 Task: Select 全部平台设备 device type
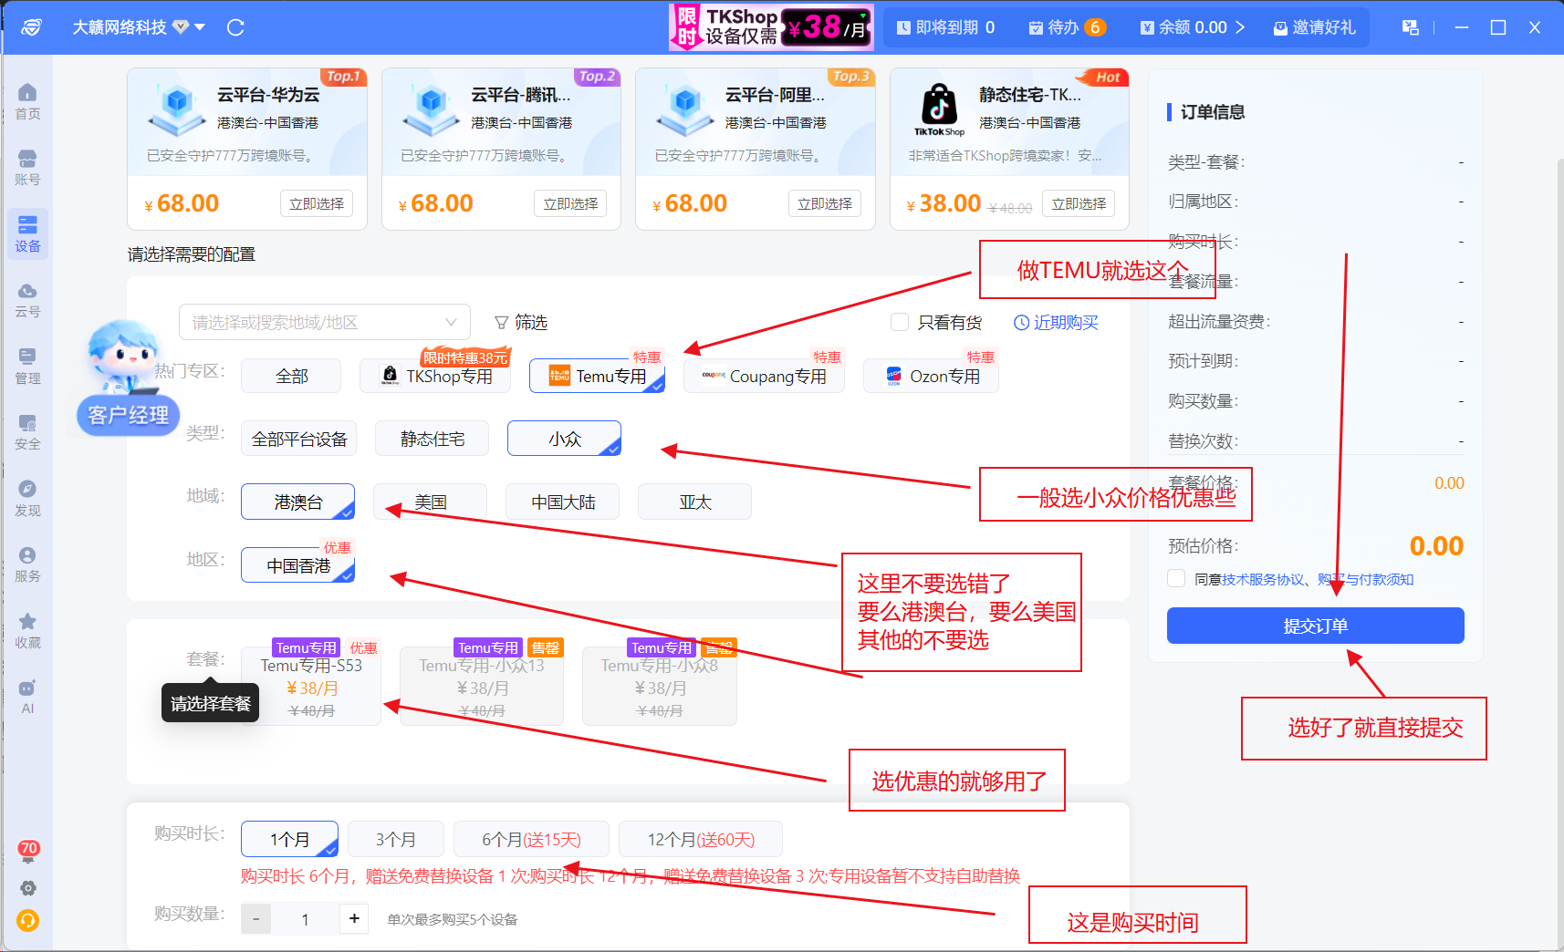[298, 439]
